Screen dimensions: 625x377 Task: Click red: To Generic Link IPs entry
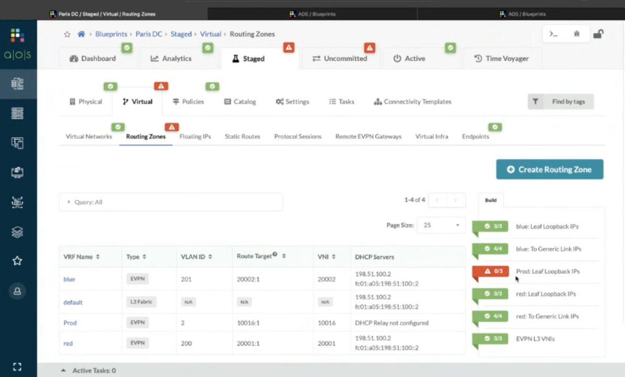(547, 317)
